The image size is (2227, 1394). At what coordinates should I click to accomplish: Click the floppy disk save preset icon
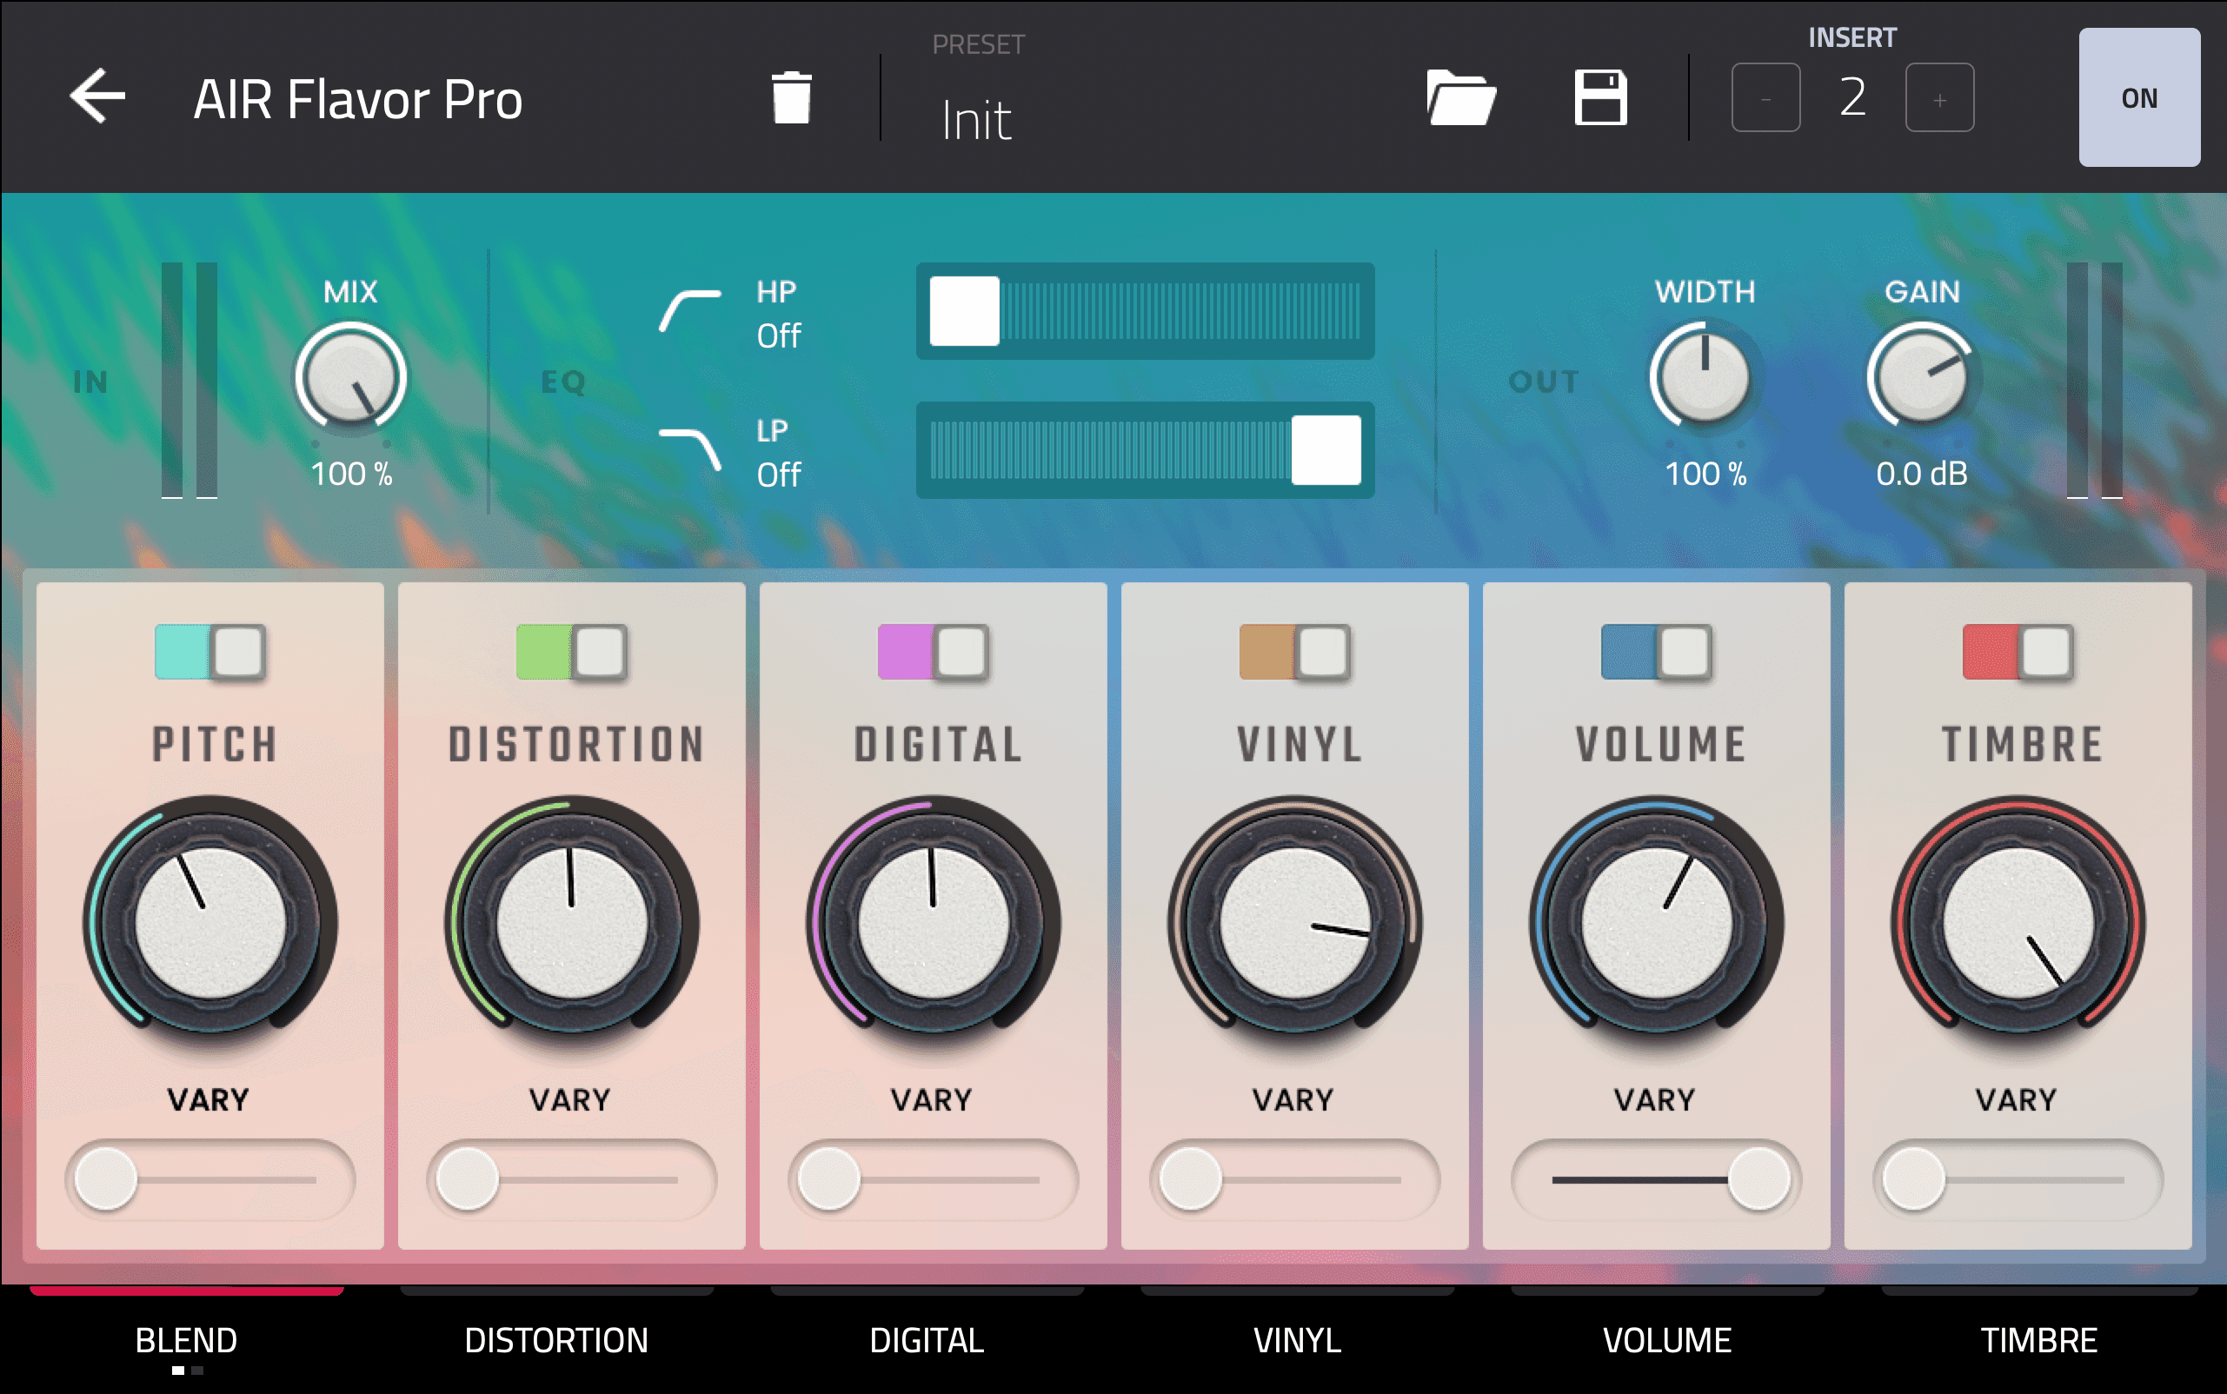pos(1601,97)
